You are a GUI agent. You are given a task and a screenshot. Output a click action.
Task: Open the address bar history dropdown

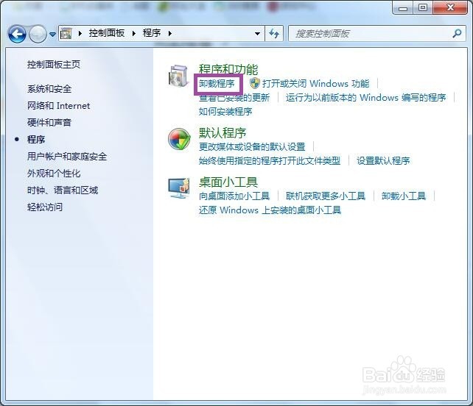point(257,33)
